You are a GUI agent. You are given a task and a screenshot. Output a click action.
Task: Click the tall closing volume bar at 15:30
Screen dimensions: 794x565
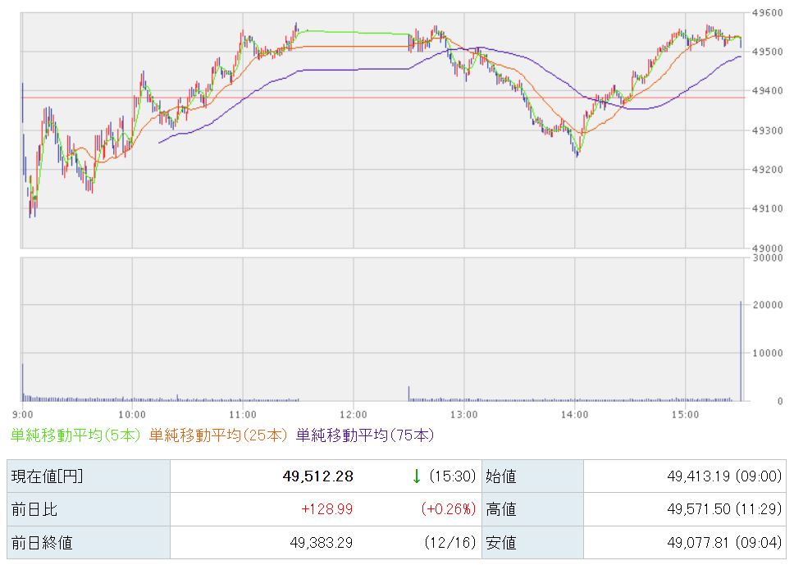[741, 353]
